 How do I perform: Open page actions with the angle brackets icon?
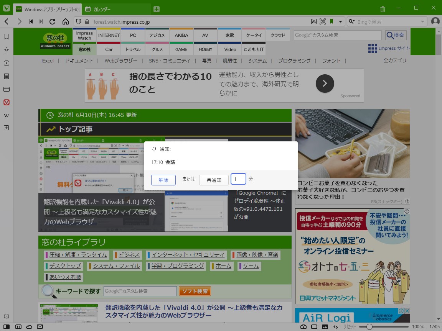pos(335,327)
